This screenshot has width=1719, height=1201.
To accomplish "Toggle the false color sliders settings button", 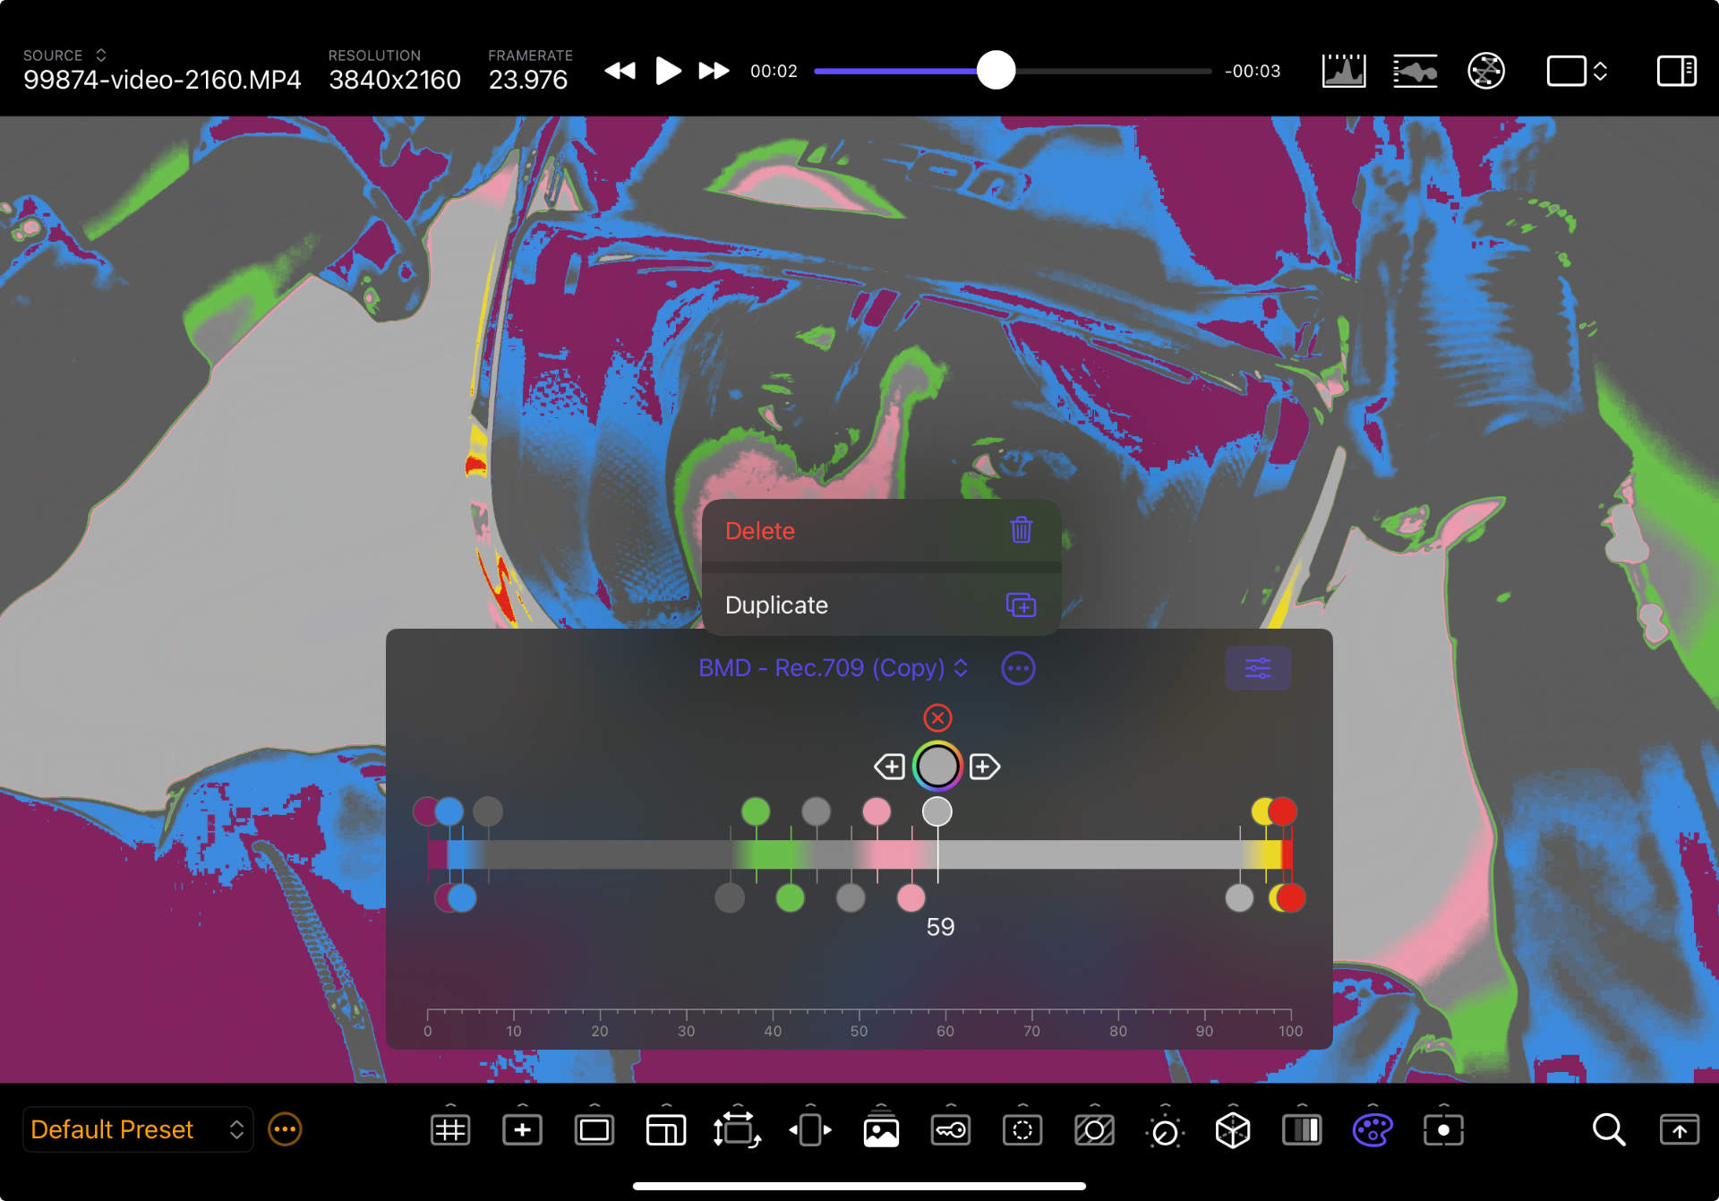I will (x=1257, y=668).
